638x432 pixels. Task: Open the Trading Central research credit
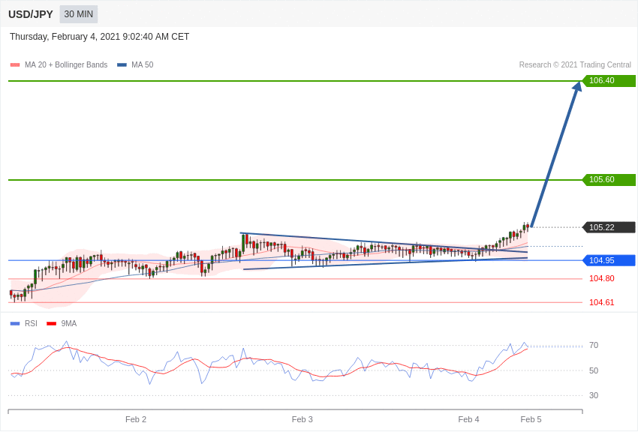(x=575, y=65)
